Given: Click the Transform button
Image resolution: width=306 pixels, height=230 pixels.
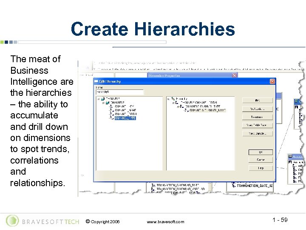Looking at the screenshot, I should click(x=258, y=117).
